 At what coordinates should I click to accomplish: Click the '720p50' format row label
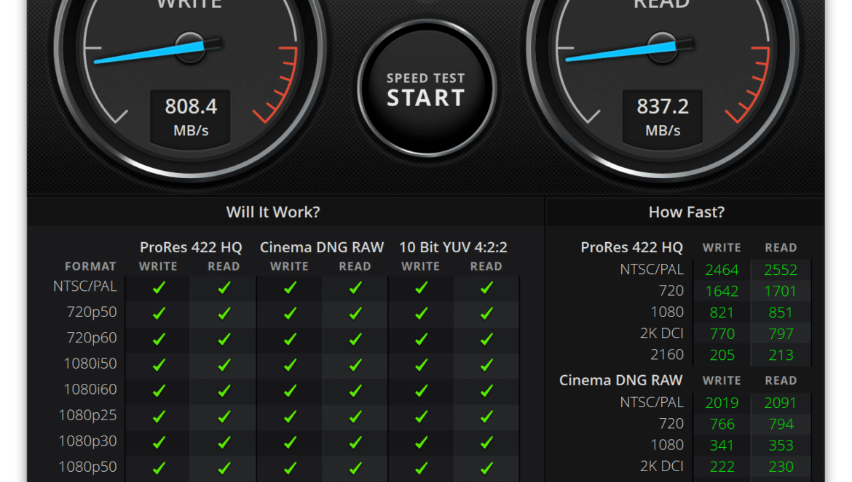click(x=91, y=313)
